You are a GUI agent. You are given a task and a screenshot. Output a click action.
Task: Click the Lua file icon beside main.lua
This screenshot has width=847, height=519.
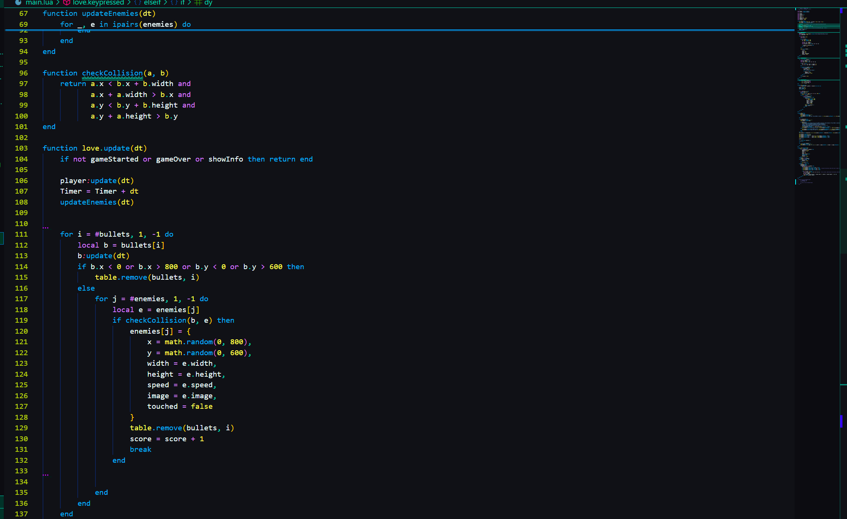coord(18,3)
